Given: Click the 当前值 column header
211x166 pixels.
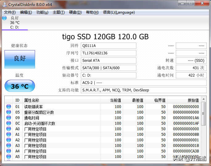Looking at the screenshot, I should click(112, 100).
